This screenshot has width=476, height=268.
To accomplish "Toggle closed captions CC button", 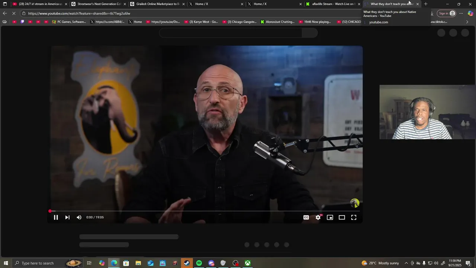I will 306,217.
